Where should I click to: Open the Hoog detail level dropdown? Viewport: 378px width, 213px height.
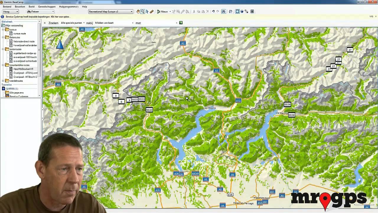pyautogui.click(x=11, y=12)
